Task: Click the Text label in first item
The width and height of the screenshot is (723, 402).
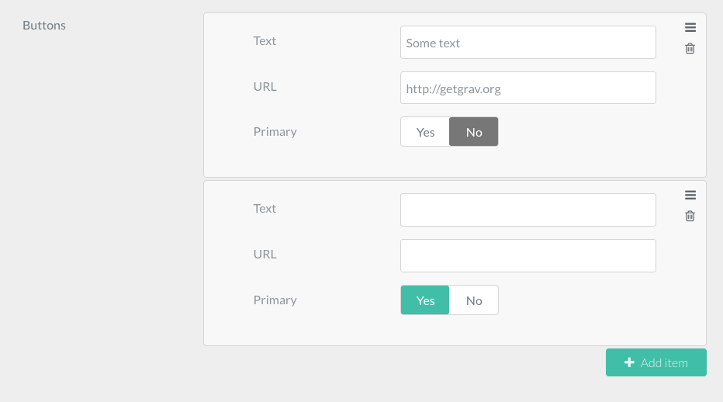Action: click(x=265, y=41)
